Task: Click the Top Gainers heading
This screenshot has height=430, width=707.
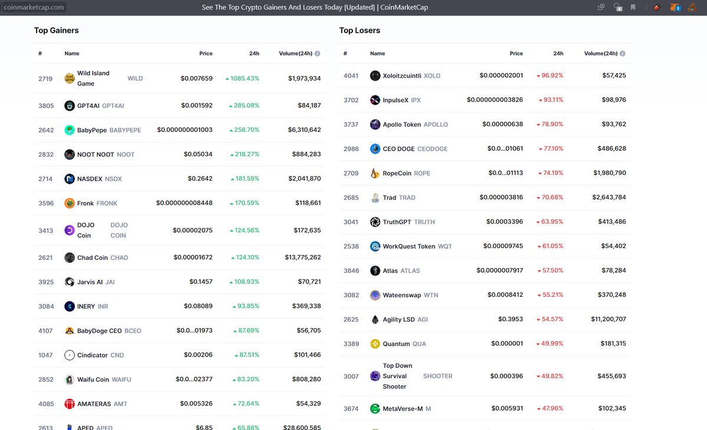Action: point(57,30)
